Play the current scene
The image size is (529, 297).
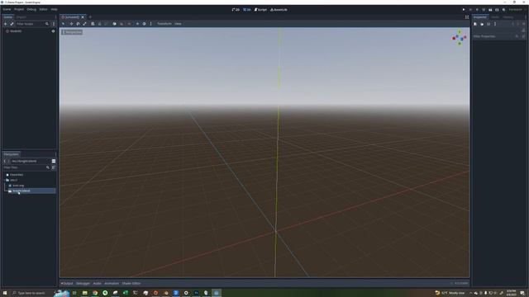click(490, 10)
